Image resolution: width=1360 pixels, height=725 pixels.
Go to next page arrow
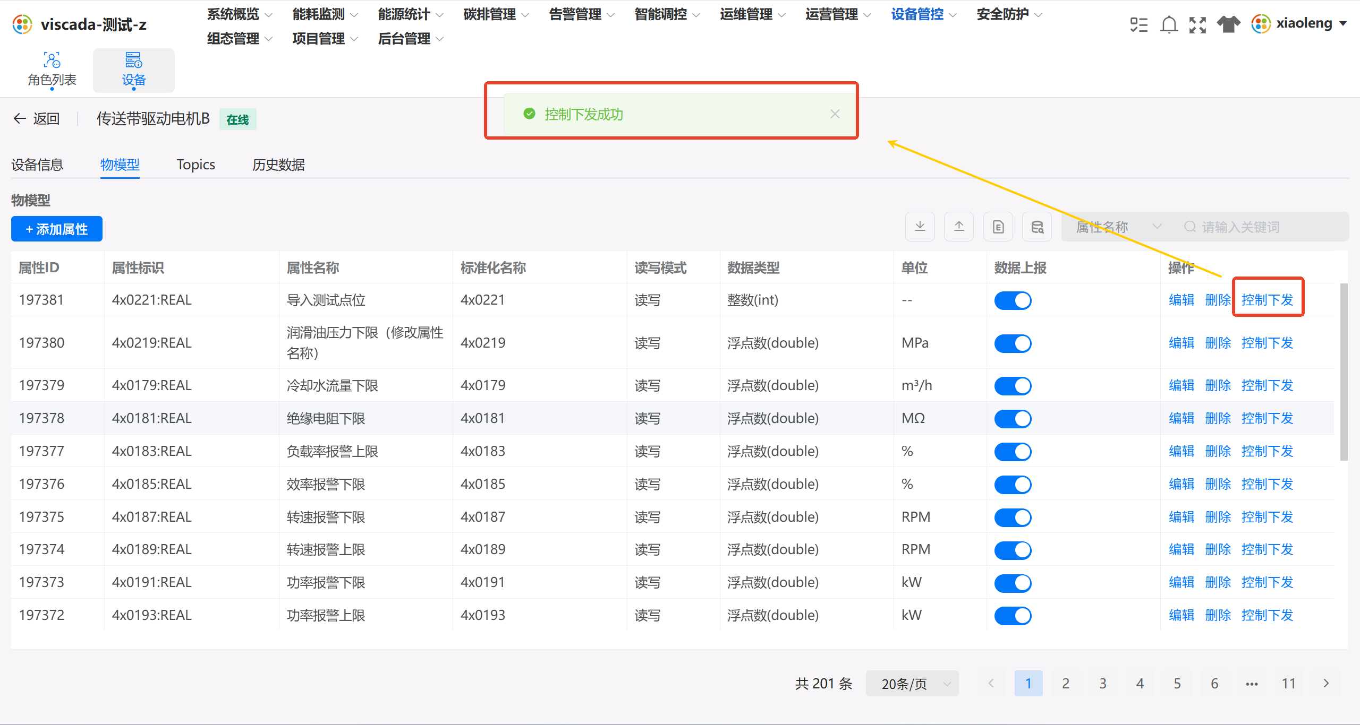point(1326,684)
